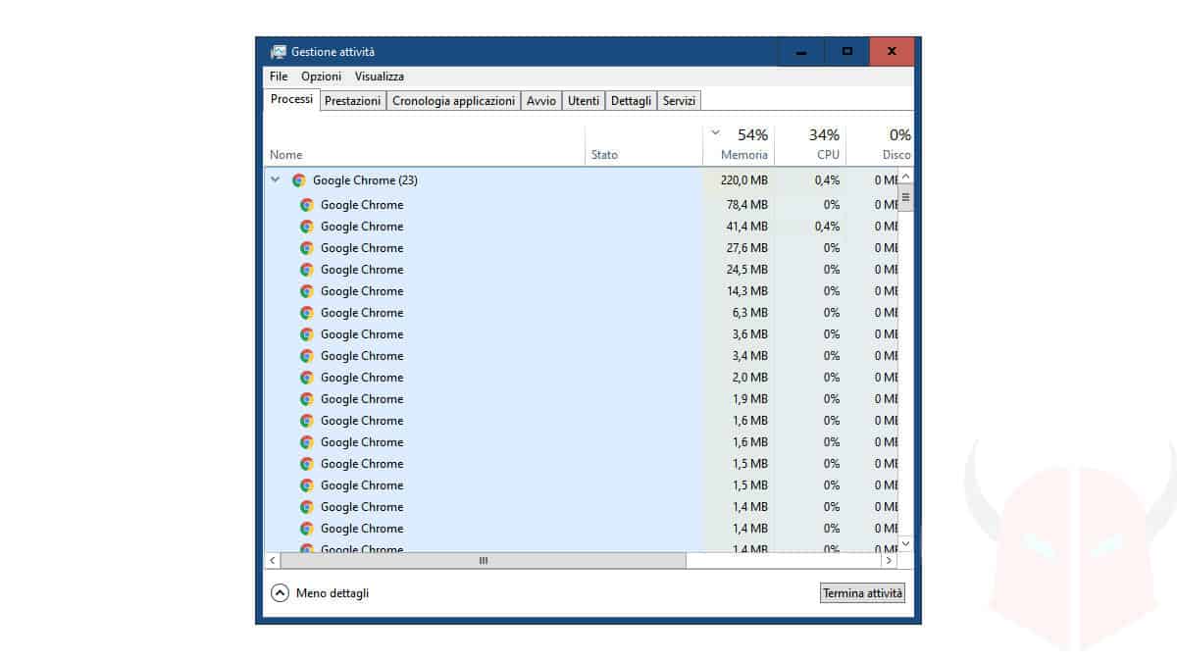Open the Servizi tab
This screenshot has width=1177, height=662.
679,101
